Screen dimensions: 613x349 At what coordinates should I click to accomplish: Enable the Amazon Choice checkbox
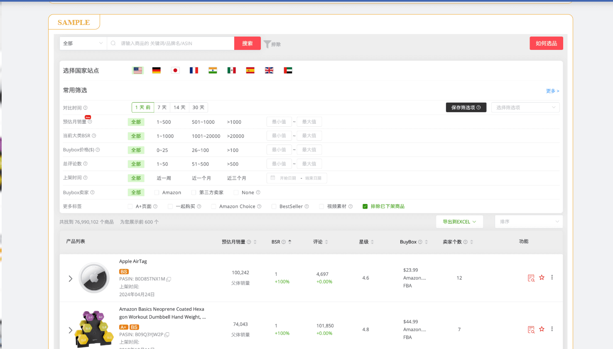213,206
